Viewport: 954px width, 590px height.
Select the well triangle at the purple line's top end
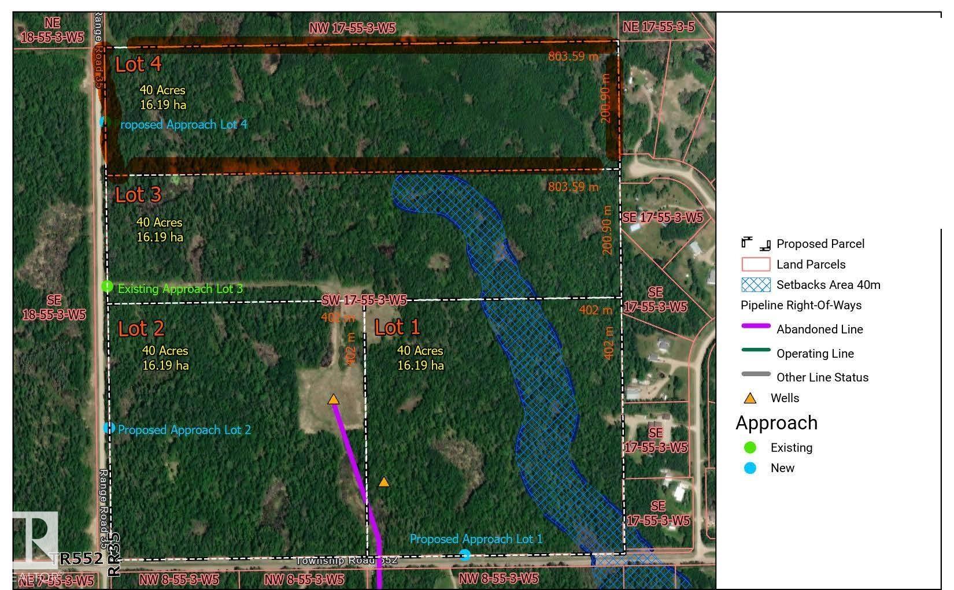(333, 399)
